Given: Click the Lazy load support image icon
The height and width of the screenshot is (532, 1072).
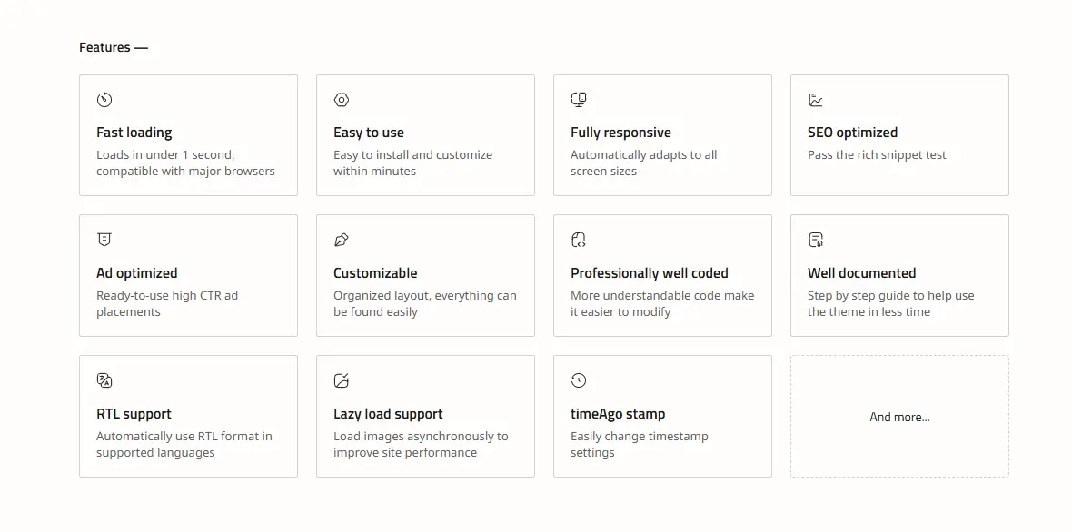Looking at the screenshot, I should point(342,380).
